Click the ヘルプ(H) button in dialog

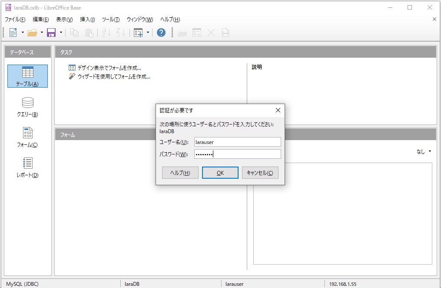pos(180,173)
